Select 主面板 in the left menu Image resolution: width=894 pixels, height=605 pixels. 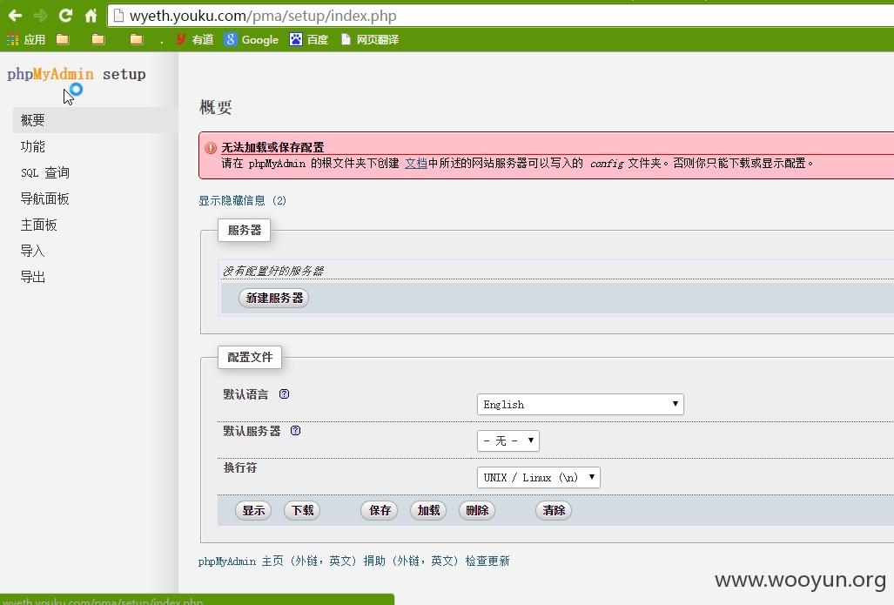coord(39,225)
